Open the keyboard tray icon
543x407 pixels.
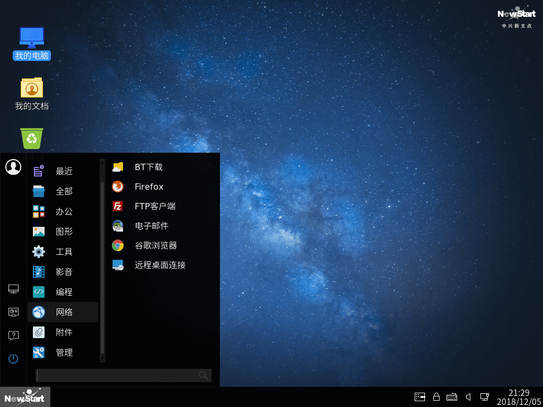coord(452,397)
